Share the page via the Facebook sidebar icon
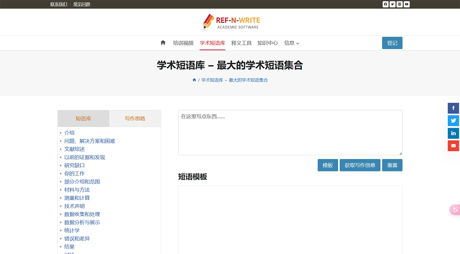Viewport: 460px width, 254px height. click(453, 108)
